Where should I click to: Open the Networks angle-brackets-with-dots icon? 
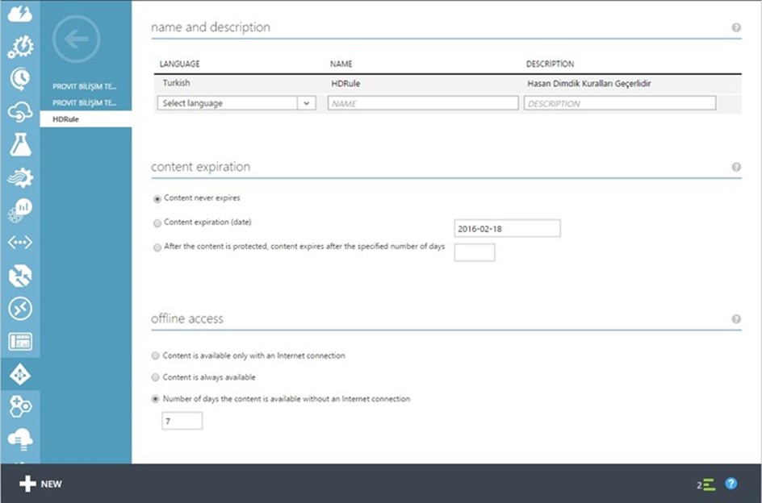coord(20,243)
